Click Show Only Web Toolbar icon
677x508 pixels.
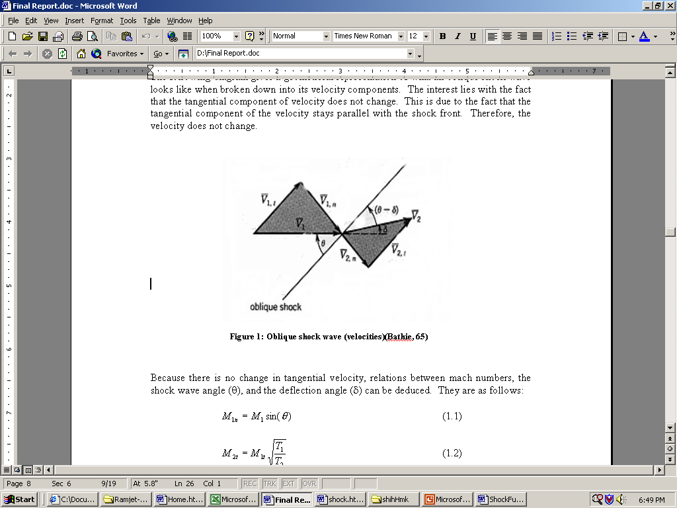184,54
